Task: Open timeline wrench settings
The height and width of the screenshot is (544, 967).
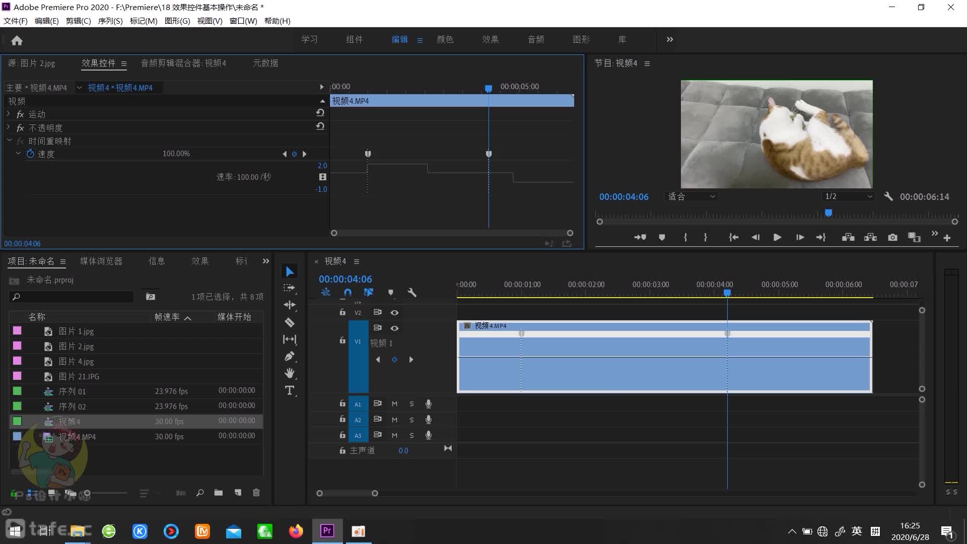Action: click(412, 292)
